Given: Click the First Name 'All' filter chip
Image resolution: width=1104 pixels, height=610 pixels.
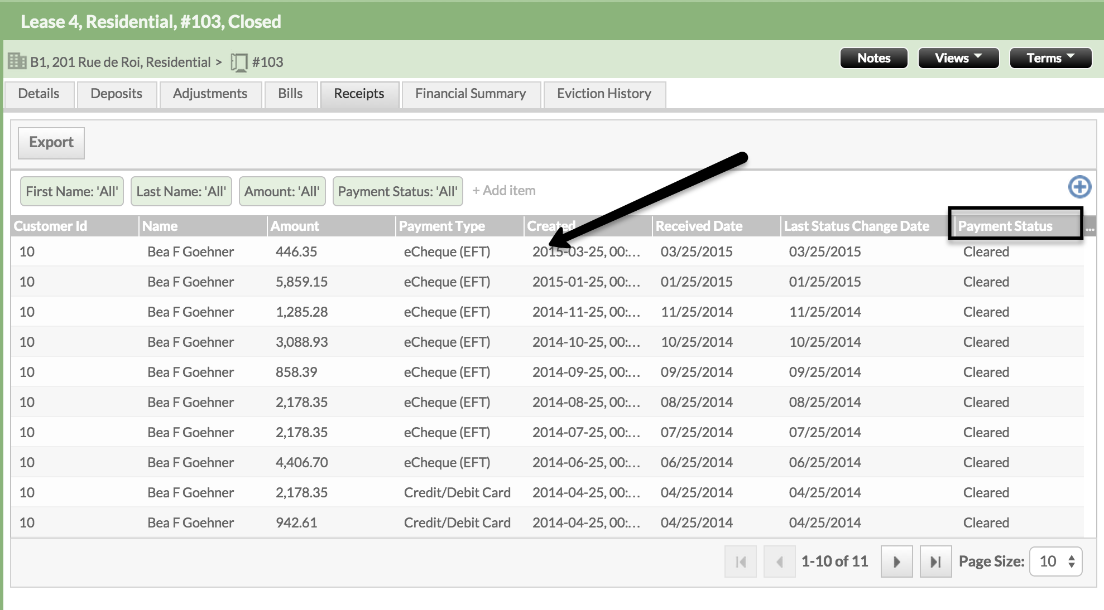Looking at the screenshot, I should pyautogui.click(x=72, y=191).
